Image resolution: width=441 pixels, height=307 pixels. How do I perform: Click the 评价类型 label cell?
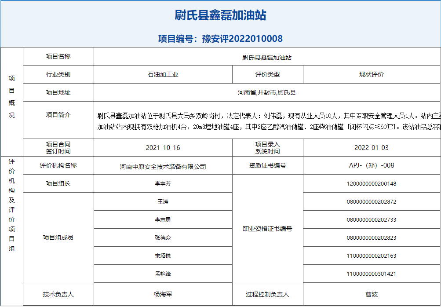(267, 74)
